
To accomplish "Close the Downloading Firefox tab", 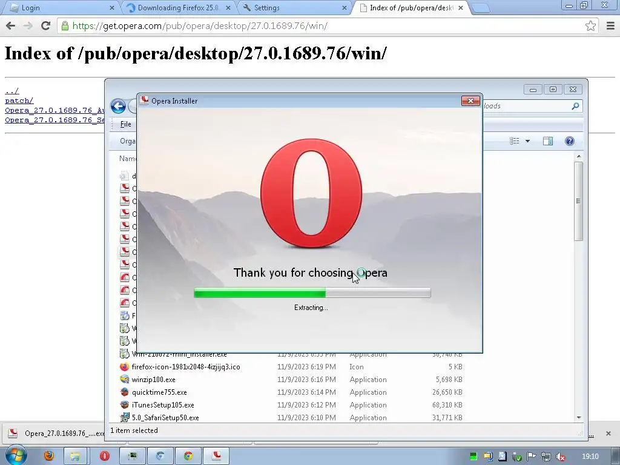I will 228,7.
